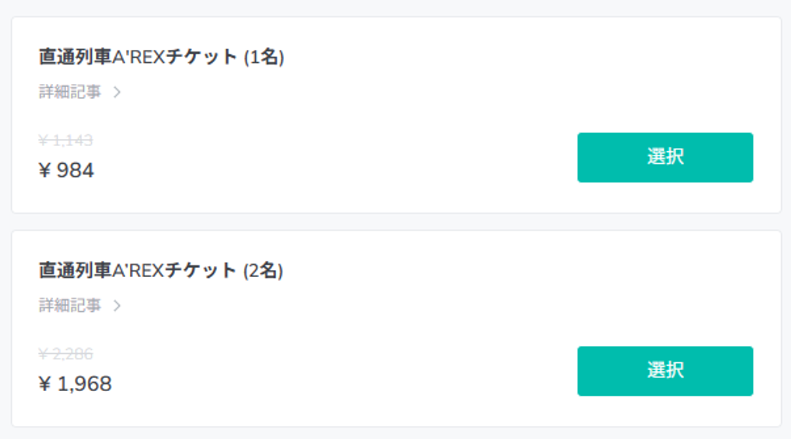Viewport: 791px width, 439px height.
Task: Click the yen symbol before 1,968
Action: coord(45,384)
